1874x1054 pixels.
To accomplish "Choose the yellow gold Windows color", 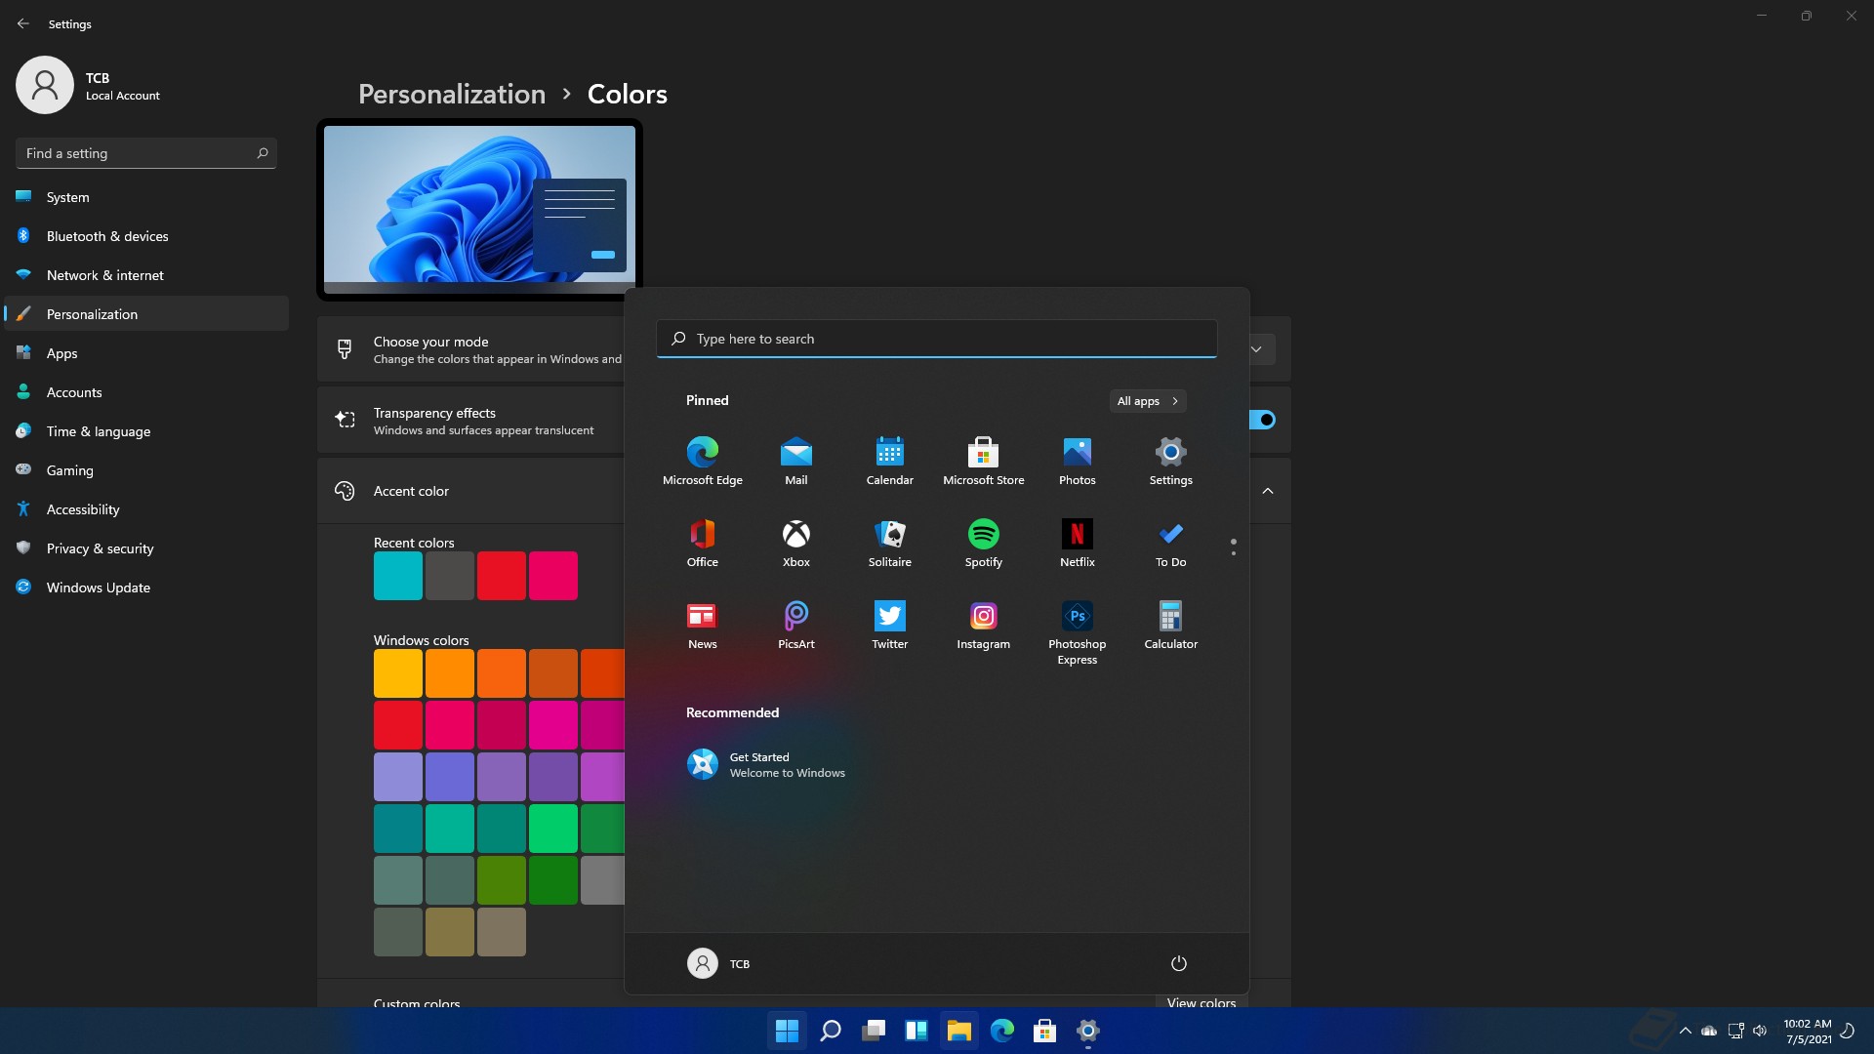I will click(x=398, y=673).
